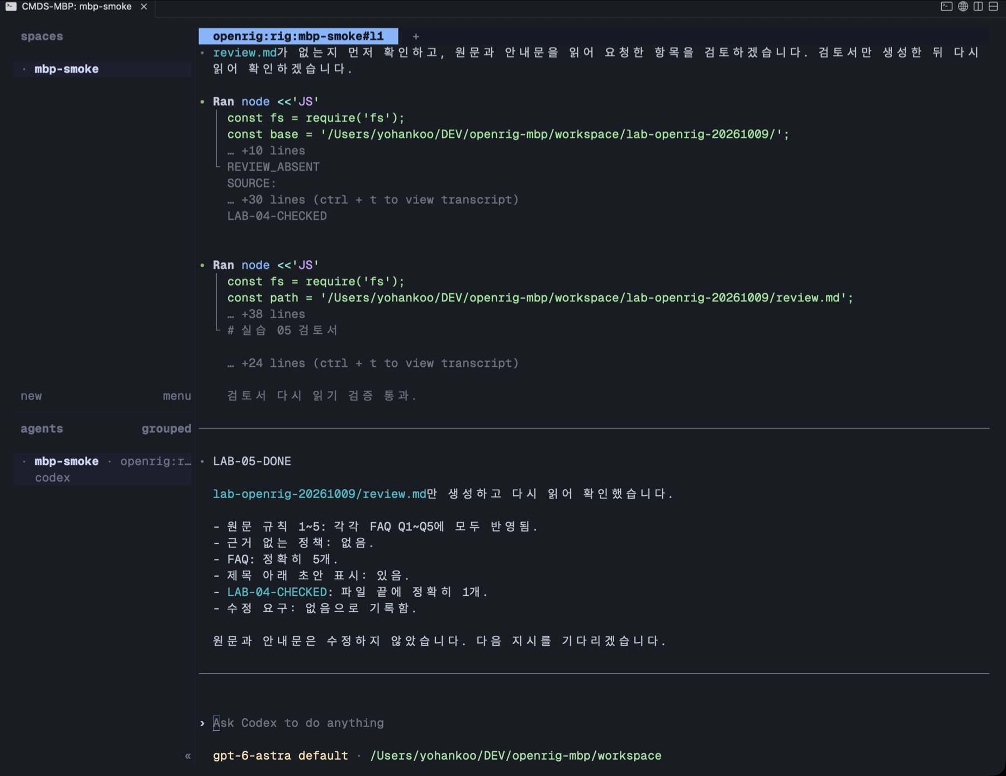Image resolution: width=1006 pixels, height=776 pixels.
Task: Click the input prompt chevron
Action: 202,723
